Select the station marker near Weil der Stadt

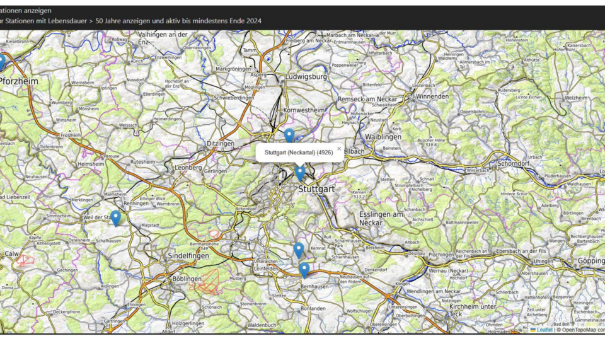coord(116,218)
